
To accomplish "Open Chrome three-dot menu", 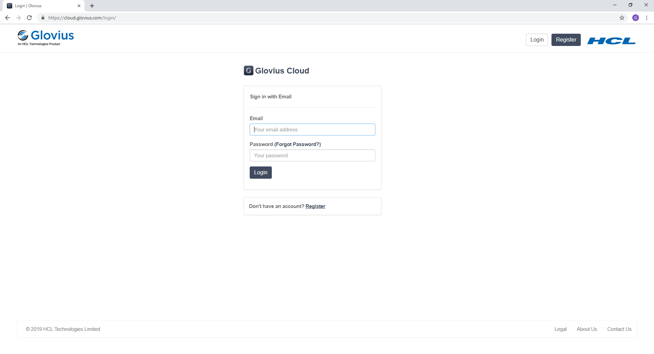I will coord(647,18).
